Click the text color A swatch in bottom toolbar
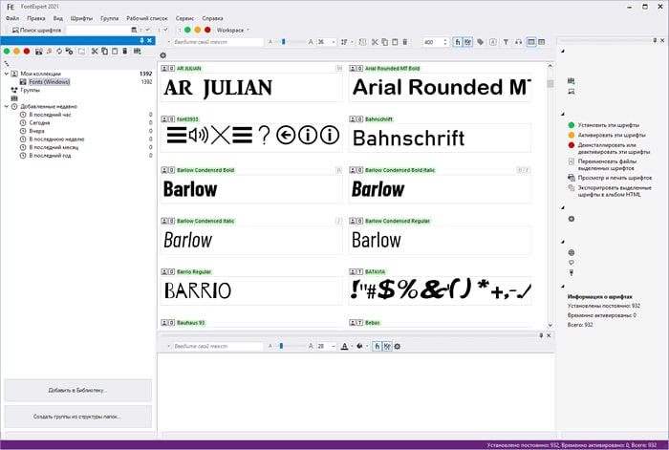Image resolution: width=669 pixels, height=450 pixels. pyautogui.click(x=344, y=347)
